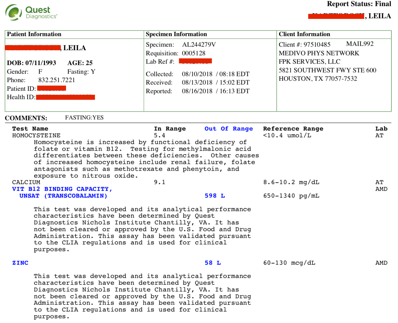The height and width of the screenshot is (323, 398).
Task: Click the patient phone number 832.251.7221
Action: pos(57,80)
